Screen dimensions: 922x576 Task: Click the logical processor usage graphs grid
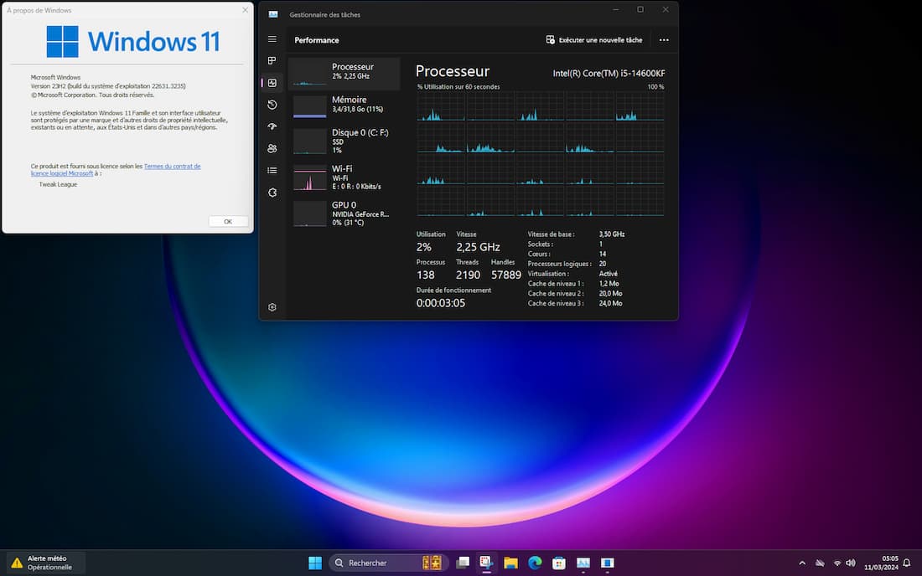click(541, 154)
